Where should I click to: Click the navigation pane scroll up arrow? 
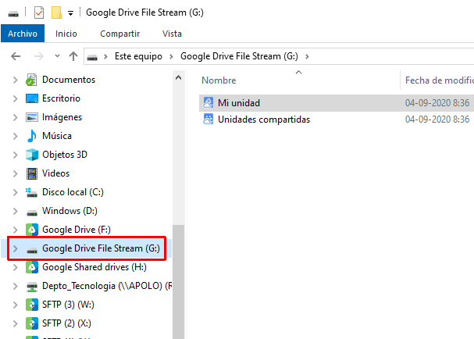[178, 78]
